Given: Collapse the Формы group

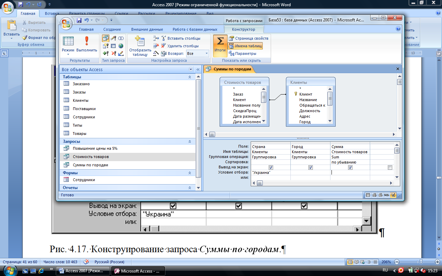Looking at the screenshot, I should pyautogui.click(x=190, y=173).
